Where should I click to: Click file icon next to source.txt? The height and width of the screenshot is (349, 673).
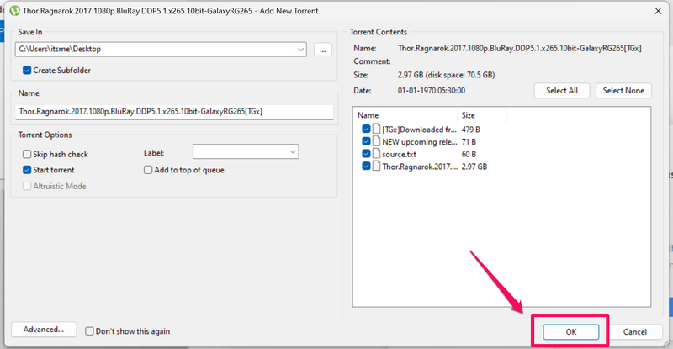376,154
